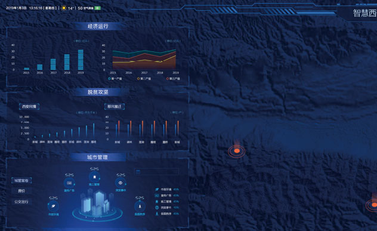The width and height of the screenshot is (377, 231).
Task: Click the 西安民情 button
Action: pos(29,107)
